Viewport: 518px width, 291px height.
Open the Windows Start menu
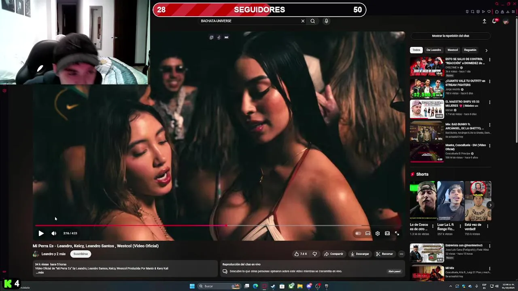click(x=192, y=286)
